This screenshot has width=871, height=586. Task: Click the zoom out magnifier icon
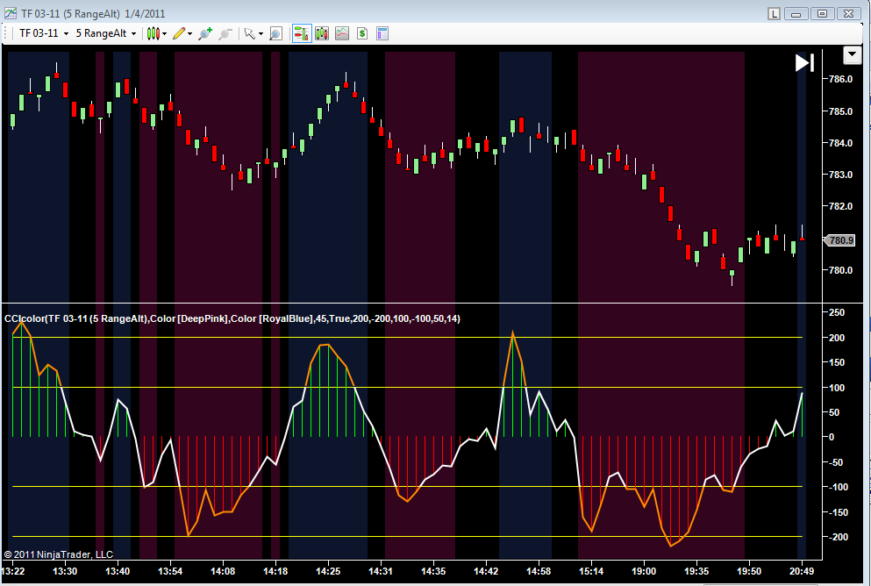(x=225, y=34)
